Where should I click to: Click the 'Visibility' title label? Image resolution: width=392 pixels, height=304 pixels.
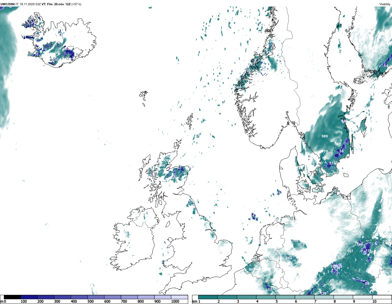point(385,4)
